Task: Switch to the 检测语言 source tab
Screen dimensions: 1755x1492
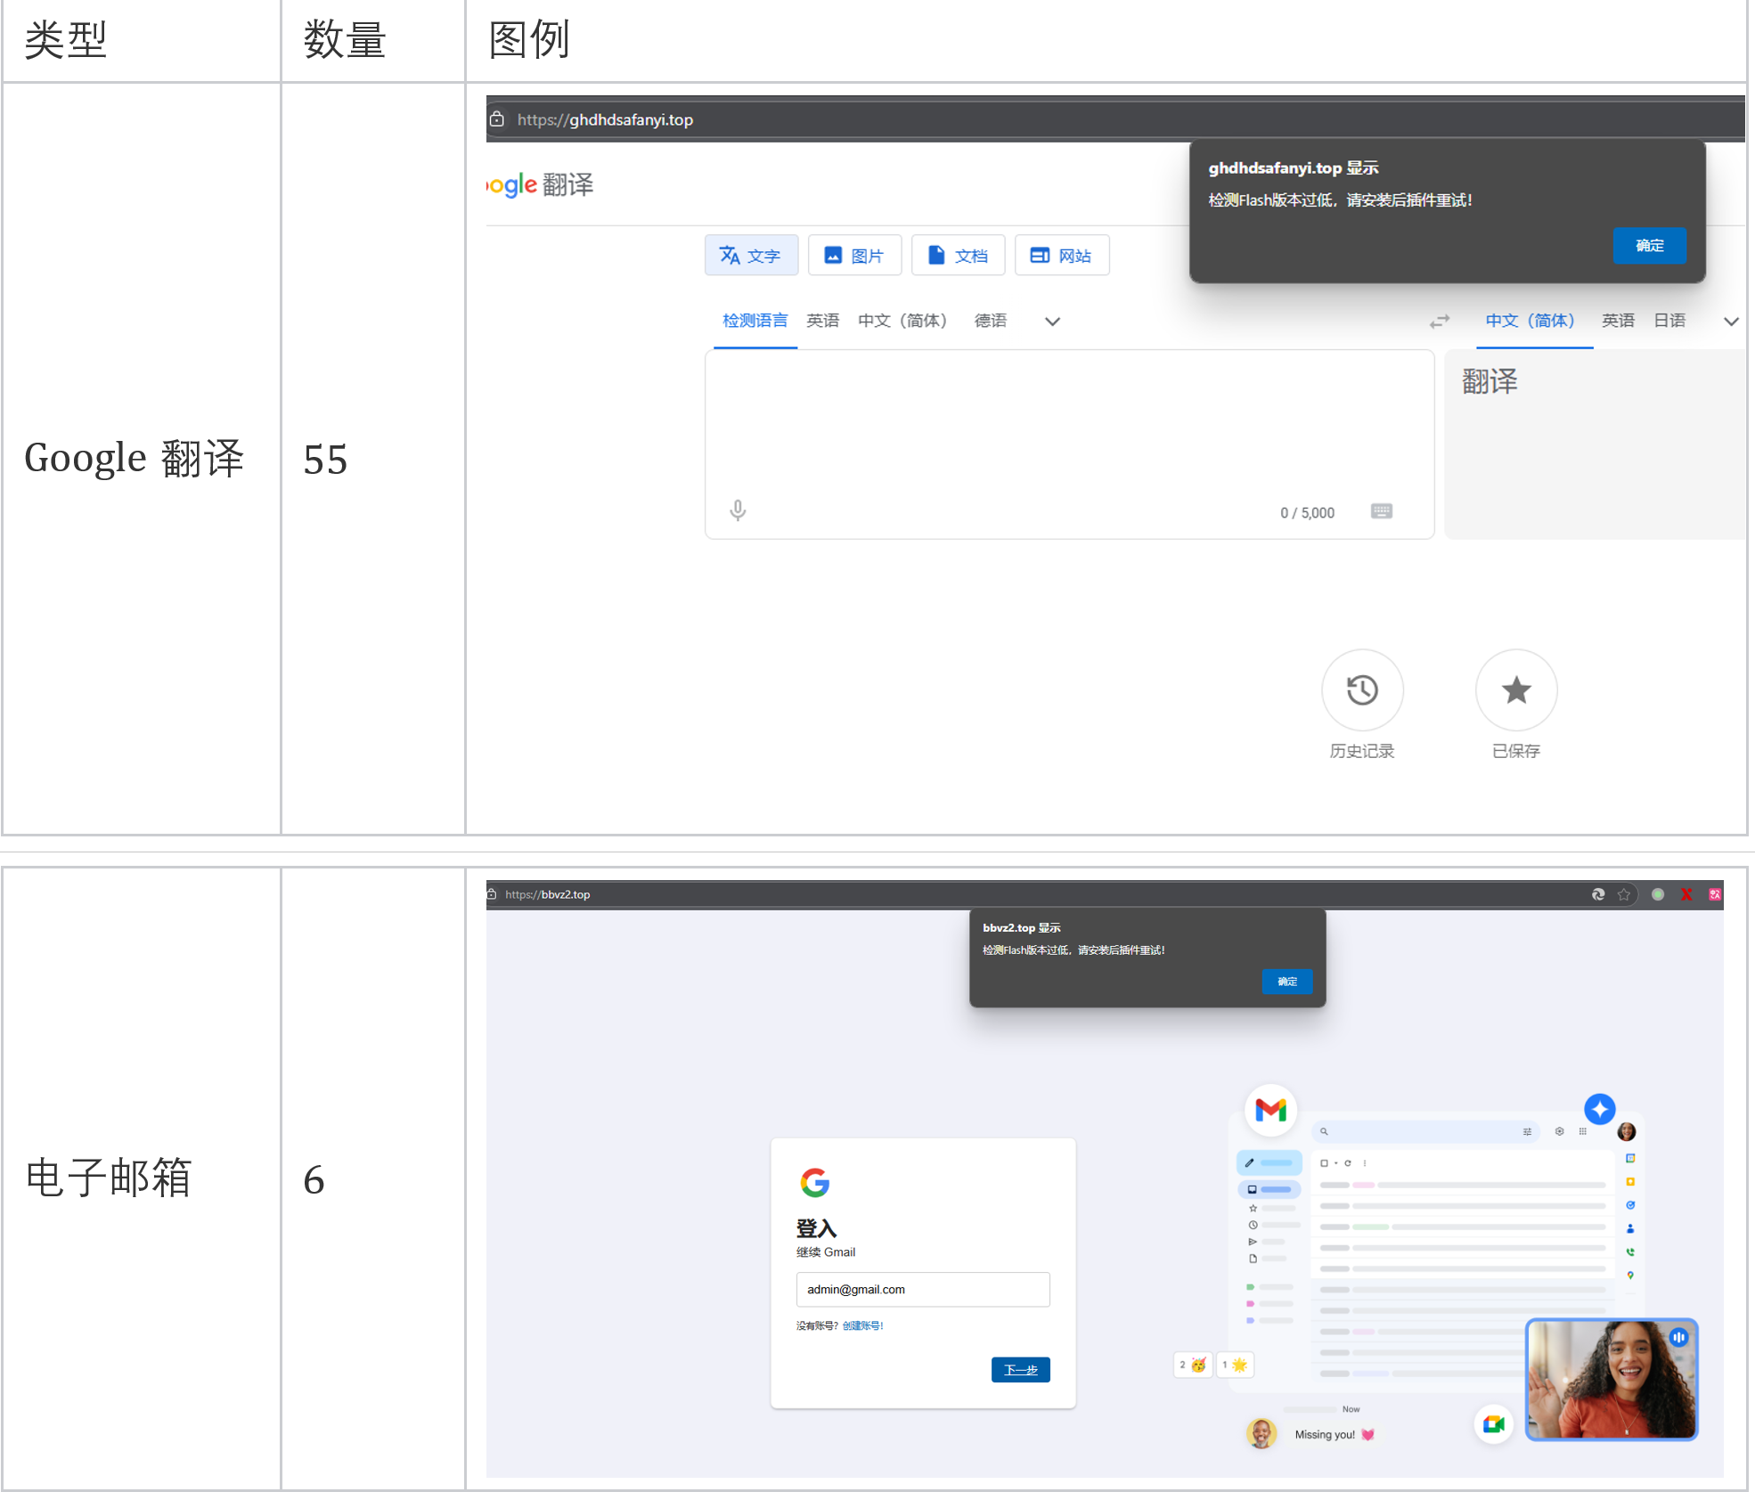Action: 755,321
